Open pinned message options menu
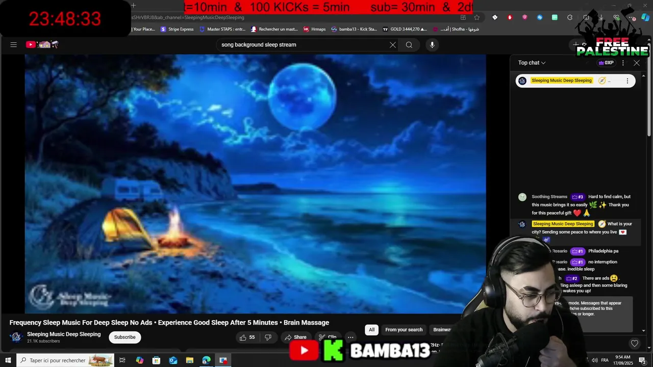 [x=627, y=81]
